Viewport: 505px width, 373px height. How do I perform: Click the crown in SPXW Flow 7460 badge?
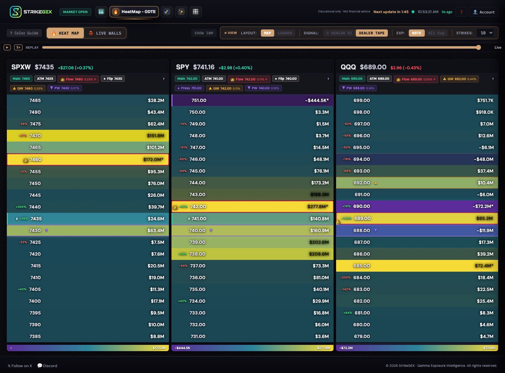click(x=63, y=79)
